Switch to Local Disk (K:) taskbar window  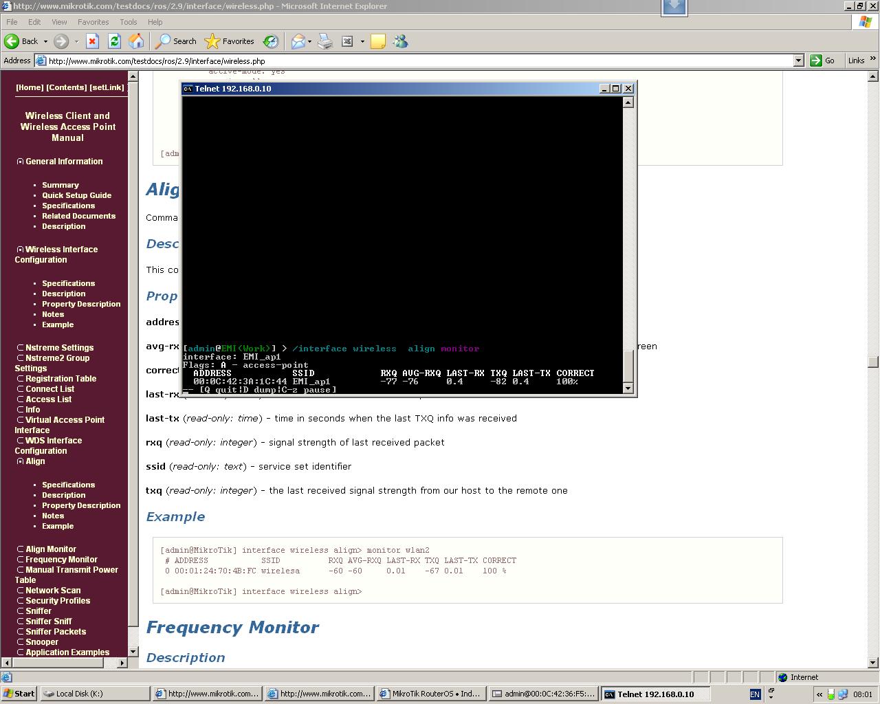[x=95, y=694]
